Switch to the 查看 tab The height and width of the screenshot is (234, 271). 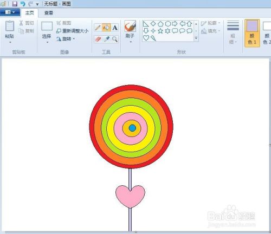[49, 13]
